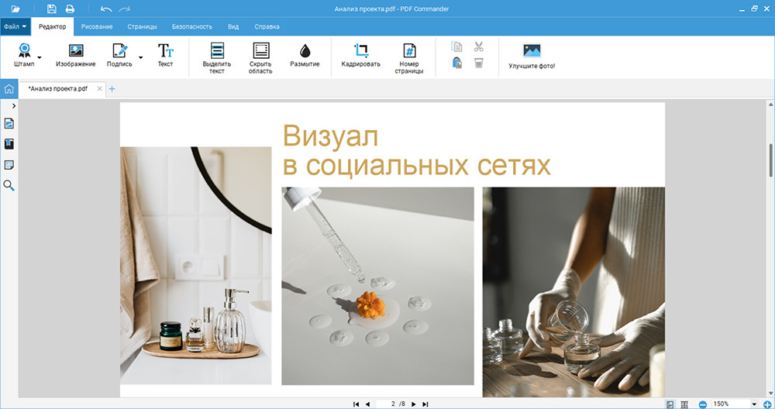
Task: Go to the previous page
Action: (367, 404)
